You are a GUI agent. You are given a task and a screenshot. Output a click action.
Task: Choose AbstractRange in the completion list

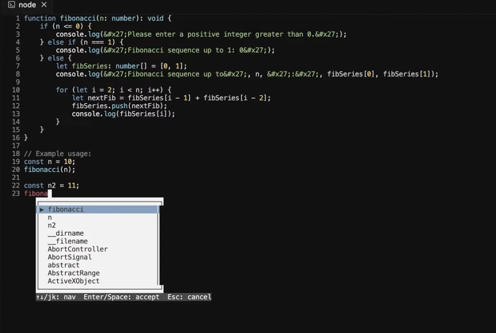point(74,273)
